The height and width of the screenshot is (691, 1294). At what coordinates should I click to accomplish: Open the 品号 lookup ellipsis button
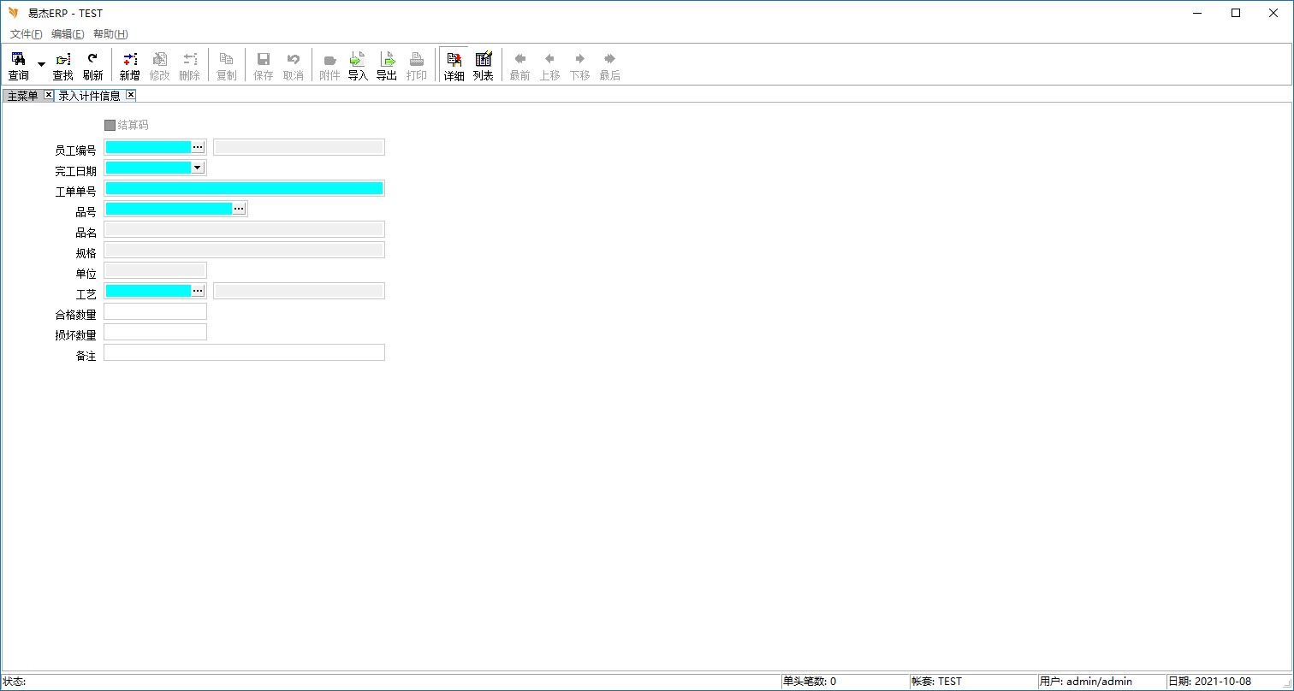(239, 209)
